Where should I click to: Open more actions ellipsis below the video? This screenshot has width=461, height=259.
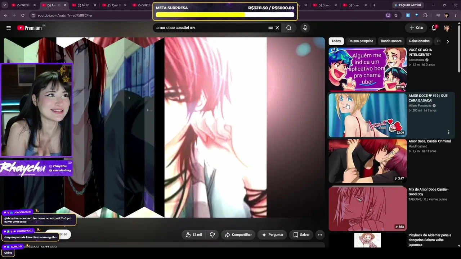[x=320, y=235]
